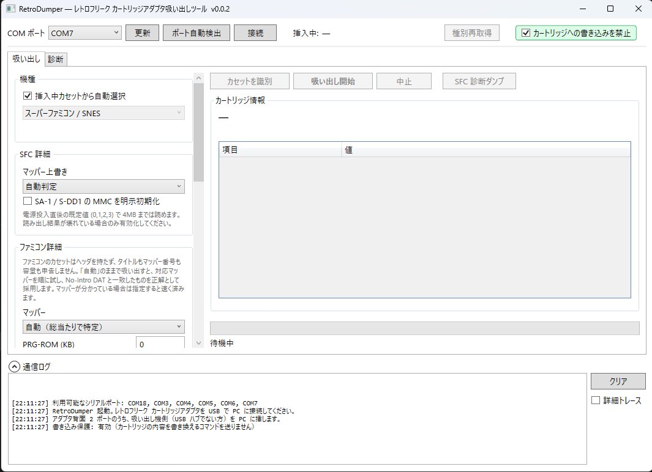Switch to the 吸い出し tab
Screen dimensions: 652x472
(x=26, y=59)
